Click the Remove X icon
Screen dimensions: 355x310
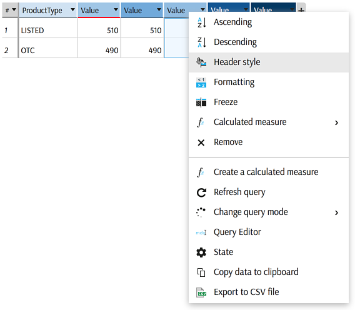click(x=201, y=142)
